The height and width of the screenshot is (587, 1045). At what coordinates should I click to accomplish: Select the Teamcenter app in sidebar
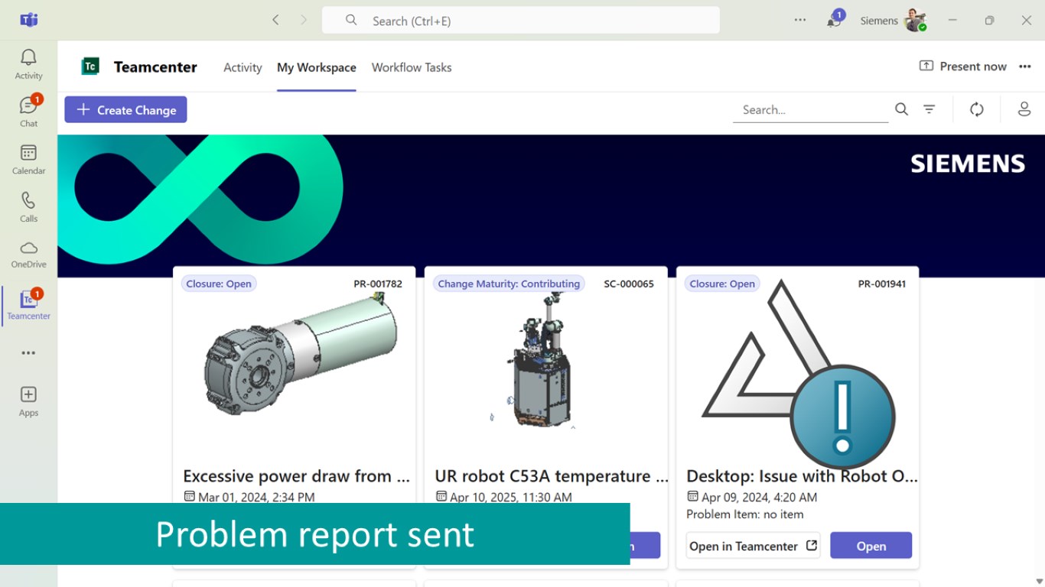click(28, 304)
